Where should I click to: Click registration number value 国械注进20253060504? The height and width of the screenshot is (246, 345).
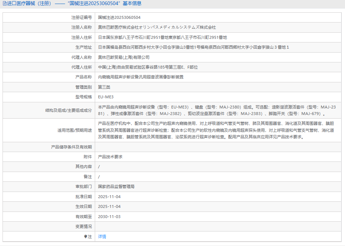point(119,17)
